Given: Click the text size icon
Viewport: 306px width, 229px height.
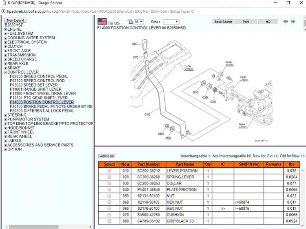Looking at the screenshot, I should tap(130, 22).
